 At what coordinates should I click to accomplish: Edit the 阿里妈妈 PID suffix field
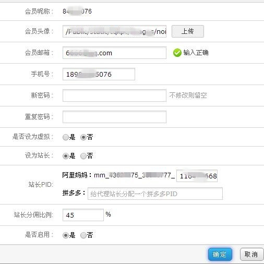[197, 176]
